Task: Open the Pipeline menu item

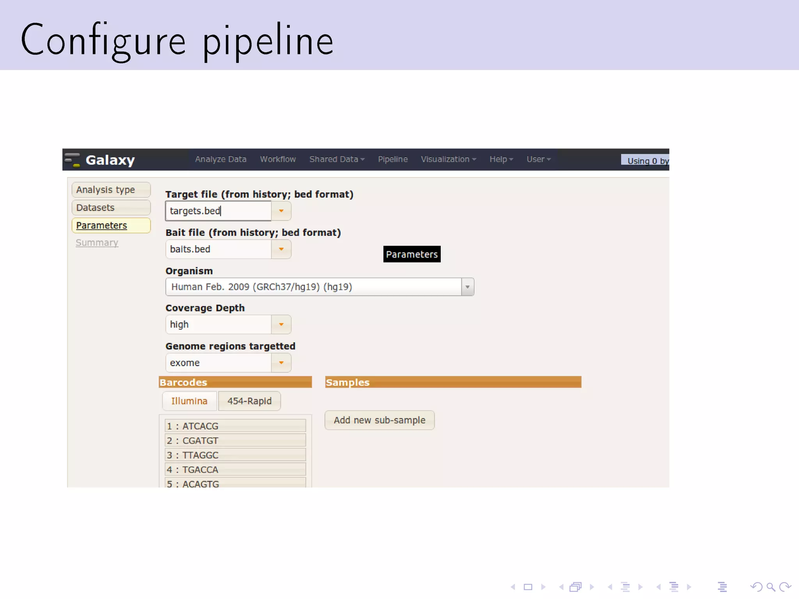Action: pyautogui.click(x=393, y=159)
